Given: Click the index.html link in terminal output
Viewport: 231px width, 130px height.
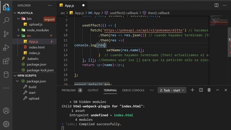Looking at the screenshot, I should click(123, 115).
